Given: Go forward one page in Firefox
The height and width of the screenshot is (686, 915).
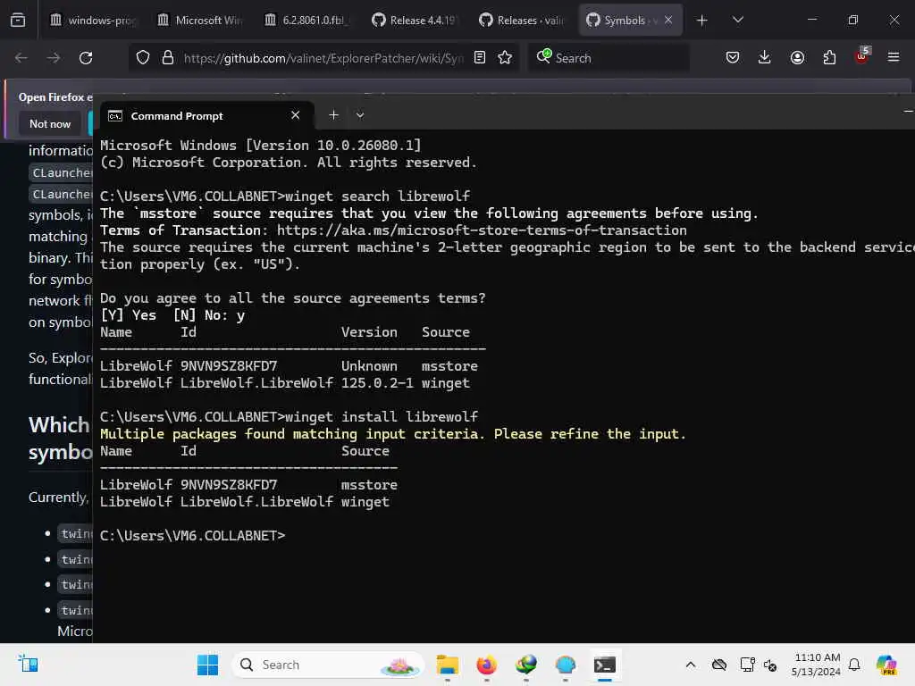Looking at the screenshot, I should (x=54, y=58).
